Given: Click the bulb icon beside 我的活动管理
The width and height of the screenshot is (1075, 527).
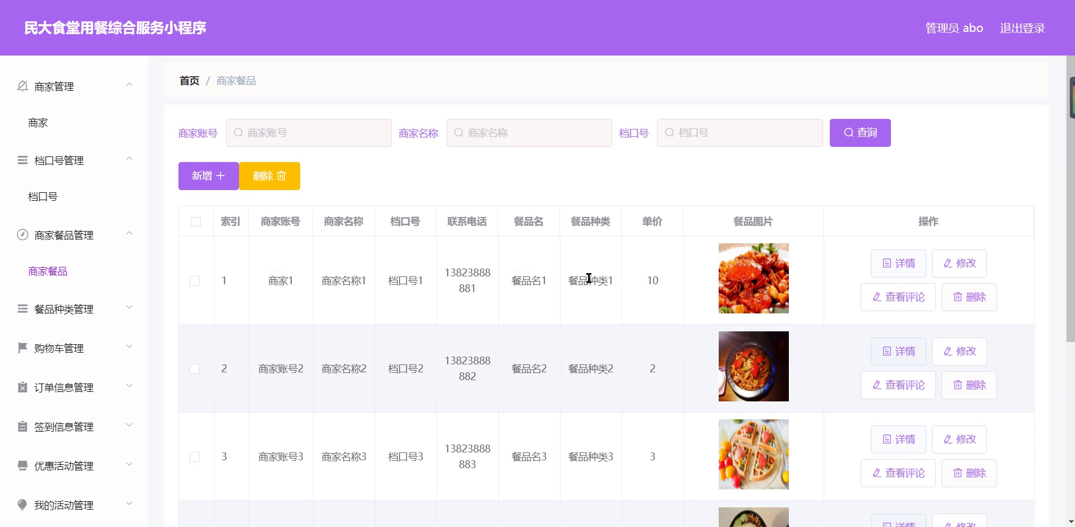Looking at the screenshot, I should pyautogui.click(x=22, y=505).
